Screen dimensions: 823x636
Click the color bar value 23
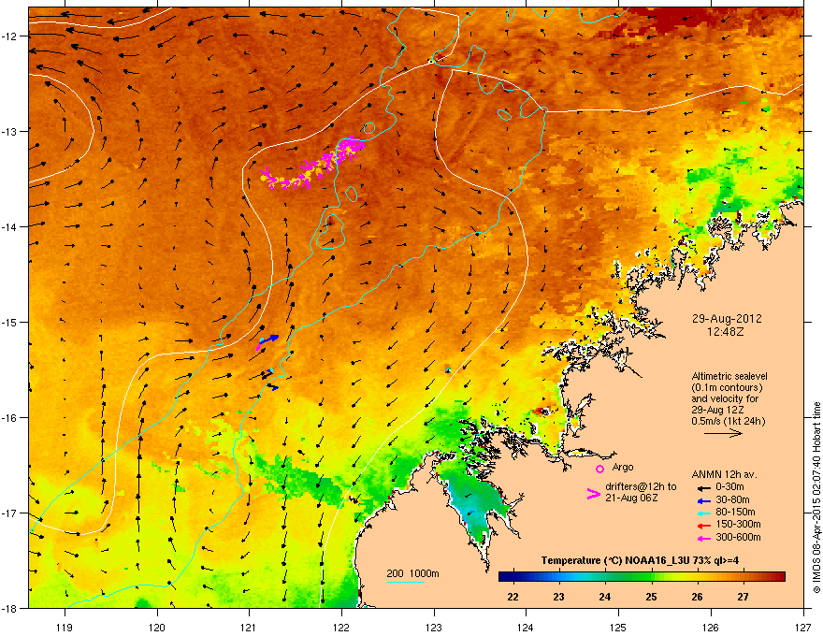pos(558,597)
